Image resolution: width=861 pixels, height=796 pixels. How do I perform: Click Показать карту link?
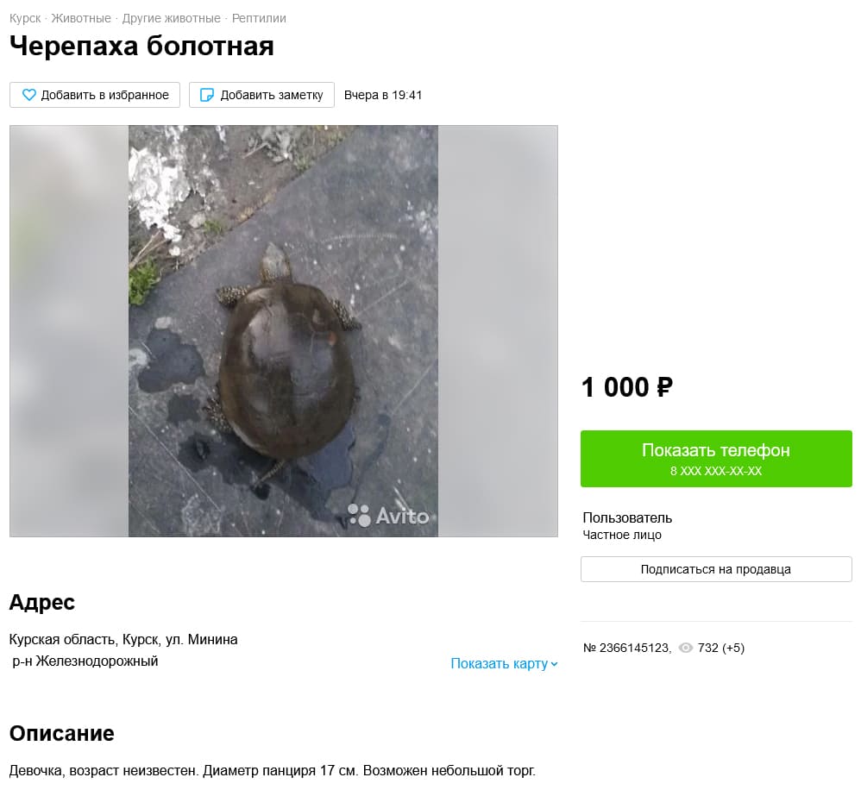coord(500,664)
